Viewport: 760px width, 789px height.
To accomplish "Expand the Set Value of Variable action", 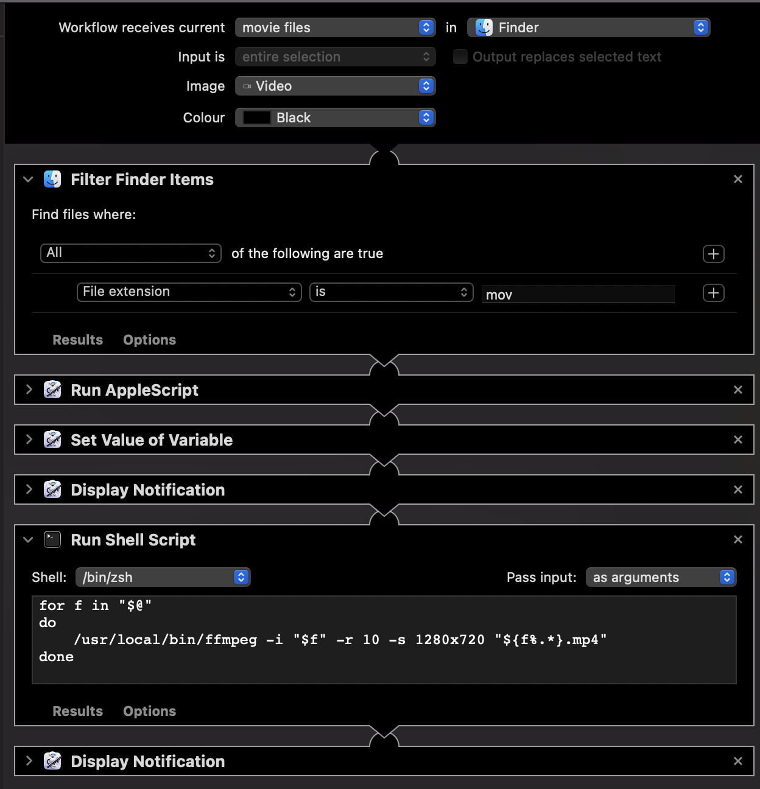I will pyautogui.click(x=29, y=440).
